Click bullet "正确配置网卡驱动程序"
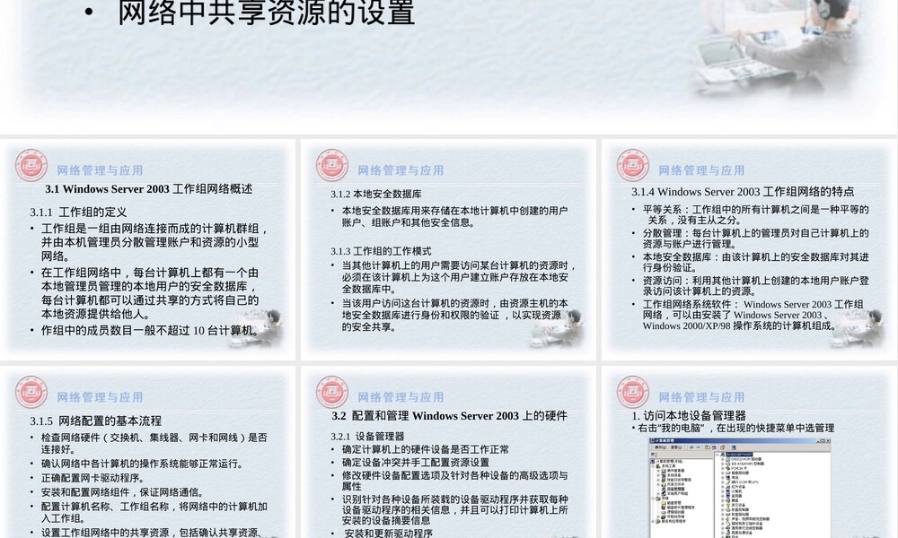This screenshot has width=898, height=538. pos(92,478)
